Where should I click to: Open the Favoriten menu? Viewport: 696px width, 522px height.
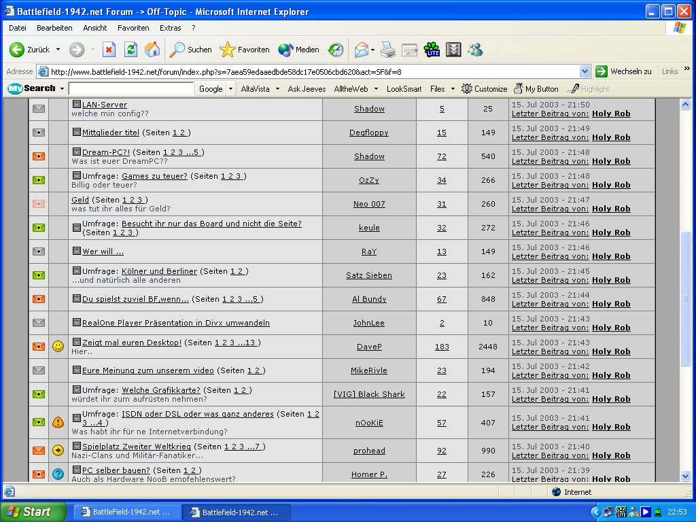[133, 28]
